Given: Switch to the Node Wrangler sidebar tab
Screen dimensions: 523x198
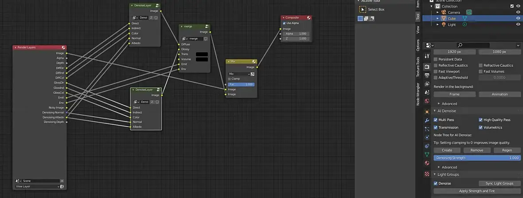Looking at the screenshot, I should (418, 94).
